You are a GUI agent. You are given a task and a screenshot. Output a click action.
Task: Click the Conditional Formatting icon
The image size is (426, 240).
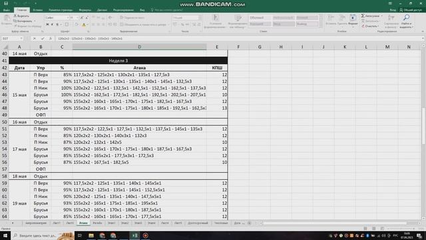216,18
